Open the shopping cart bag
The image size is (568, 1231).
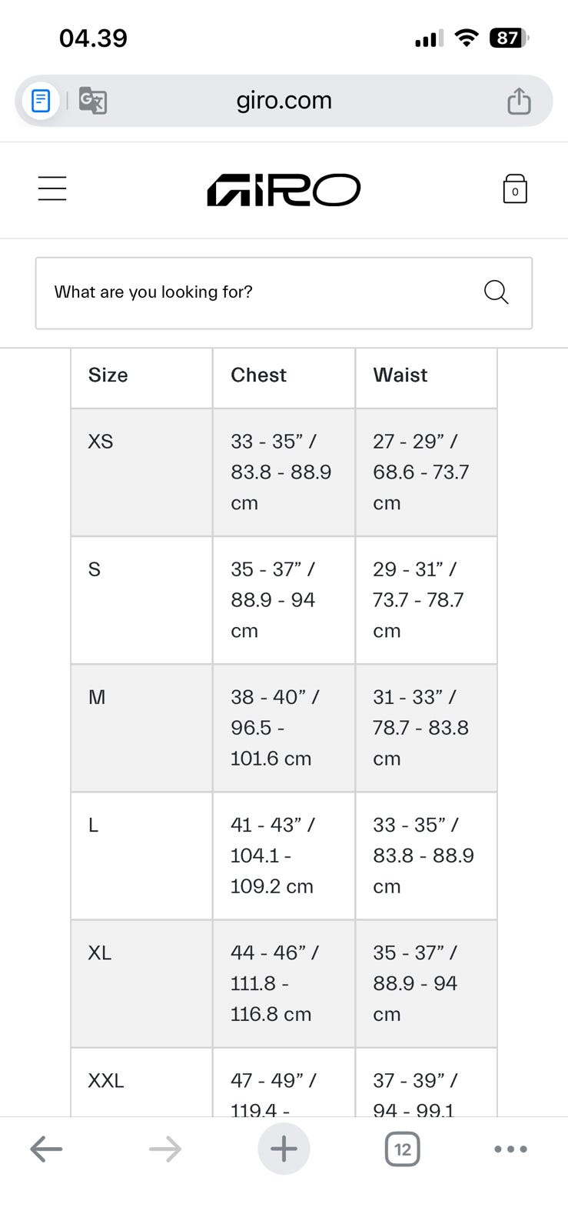point(514,189)
